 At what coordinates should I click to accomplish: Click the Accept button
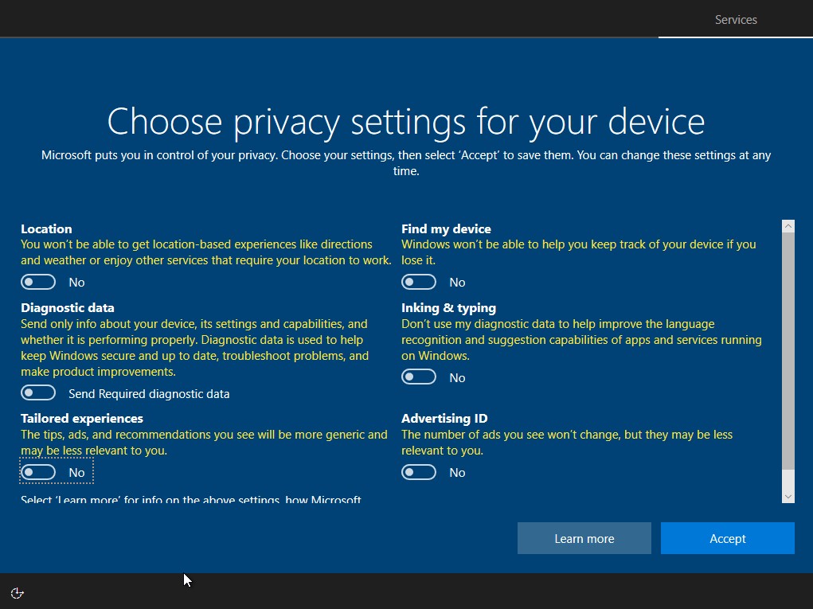tap(726, 538)
